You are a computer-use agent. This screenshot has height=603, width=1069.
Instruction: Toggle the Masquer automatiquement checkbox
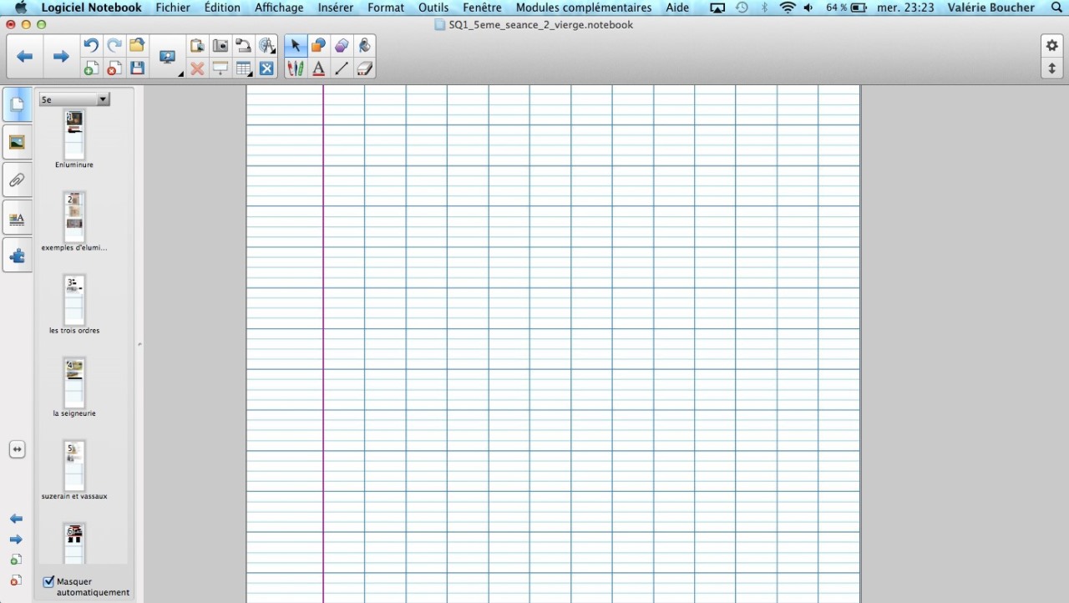pos(48,581)
